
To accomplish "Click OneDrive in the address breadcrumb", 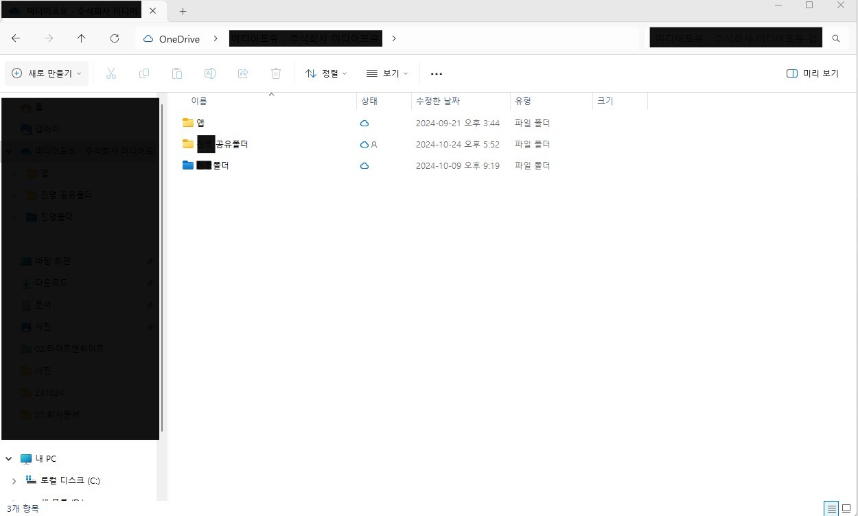I will click(x=179, y=39).
